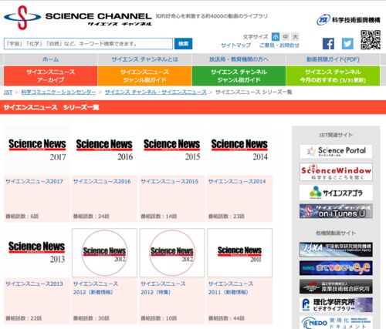Open the Science News 2011 thumbnail

239,253
